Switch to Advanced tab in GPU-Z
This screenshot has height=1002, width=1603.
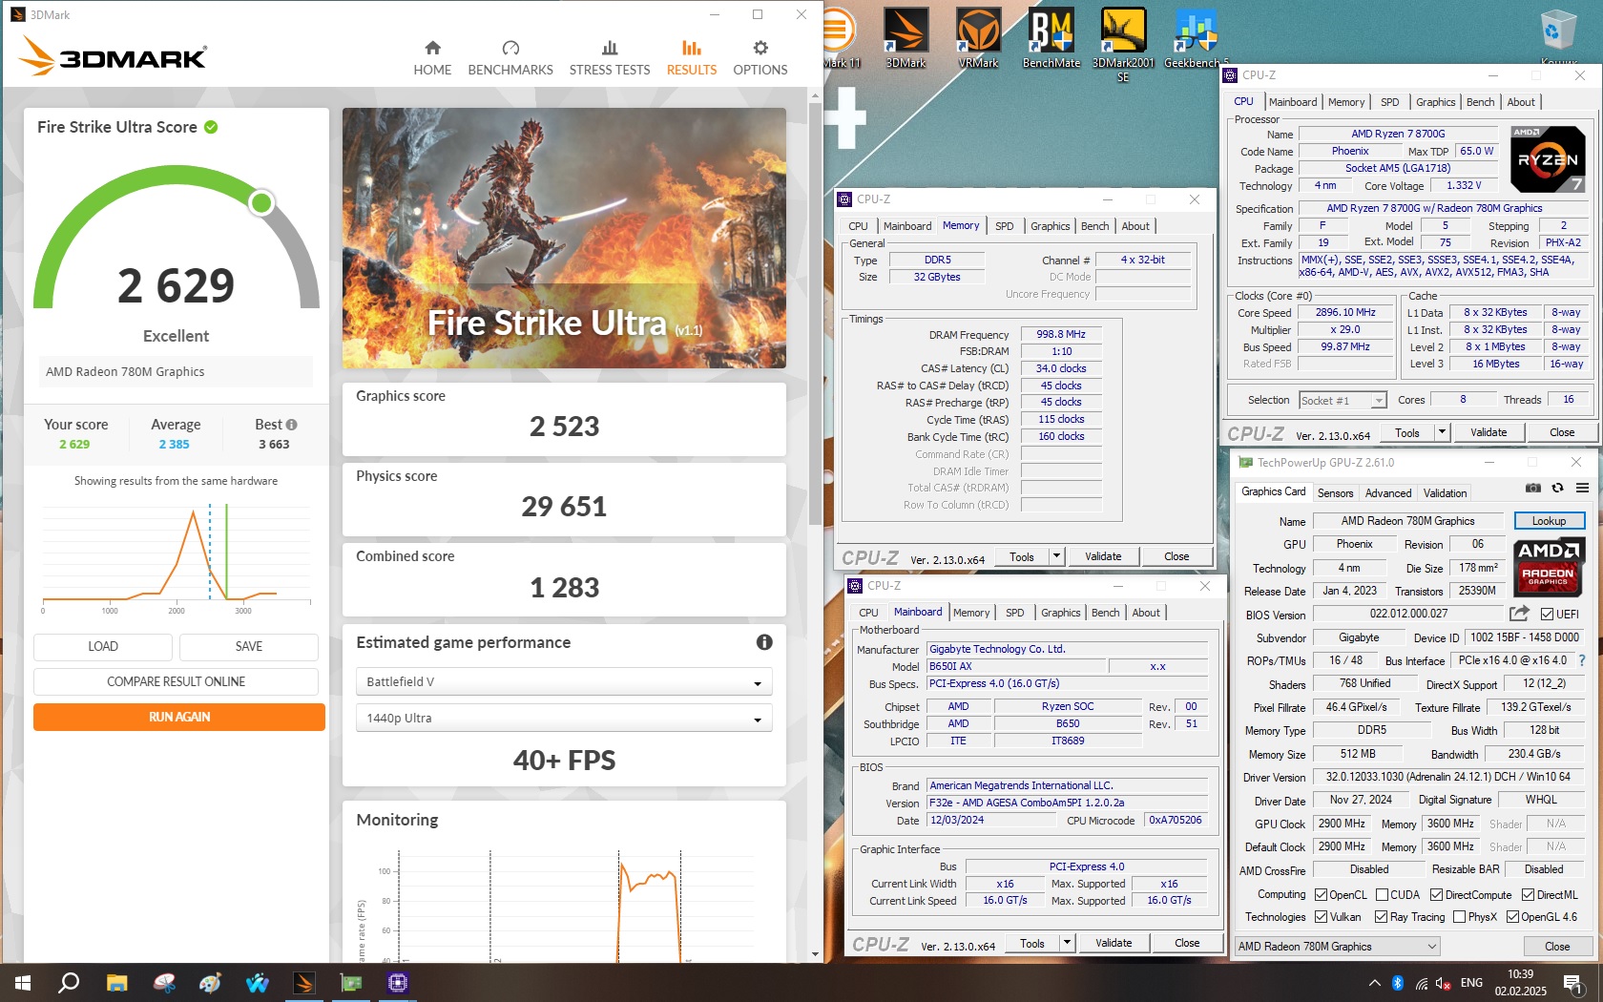pyautogui.click(x=1387, y=493)
